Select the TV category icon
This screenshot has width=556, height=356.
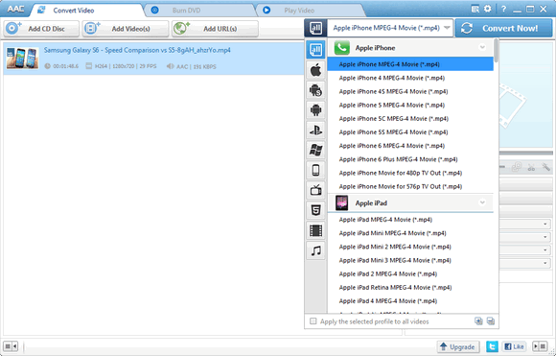pos(315,190)
